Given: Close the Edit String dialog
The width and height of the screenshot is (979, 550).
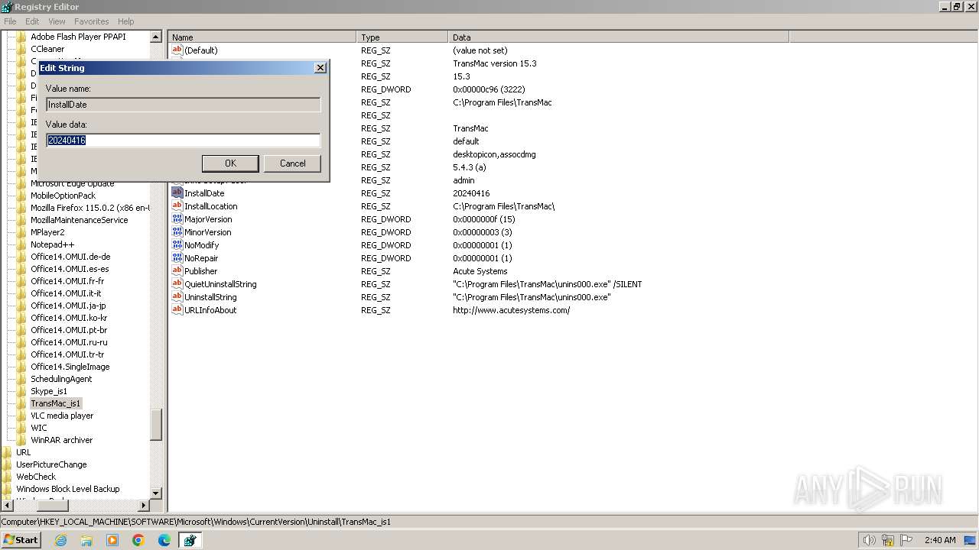Looking at the screenshot, I should [x=320, y=68].
